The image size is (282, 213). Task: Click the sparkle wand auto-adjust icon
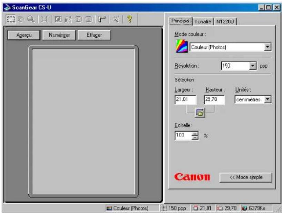tap(115, 19)
